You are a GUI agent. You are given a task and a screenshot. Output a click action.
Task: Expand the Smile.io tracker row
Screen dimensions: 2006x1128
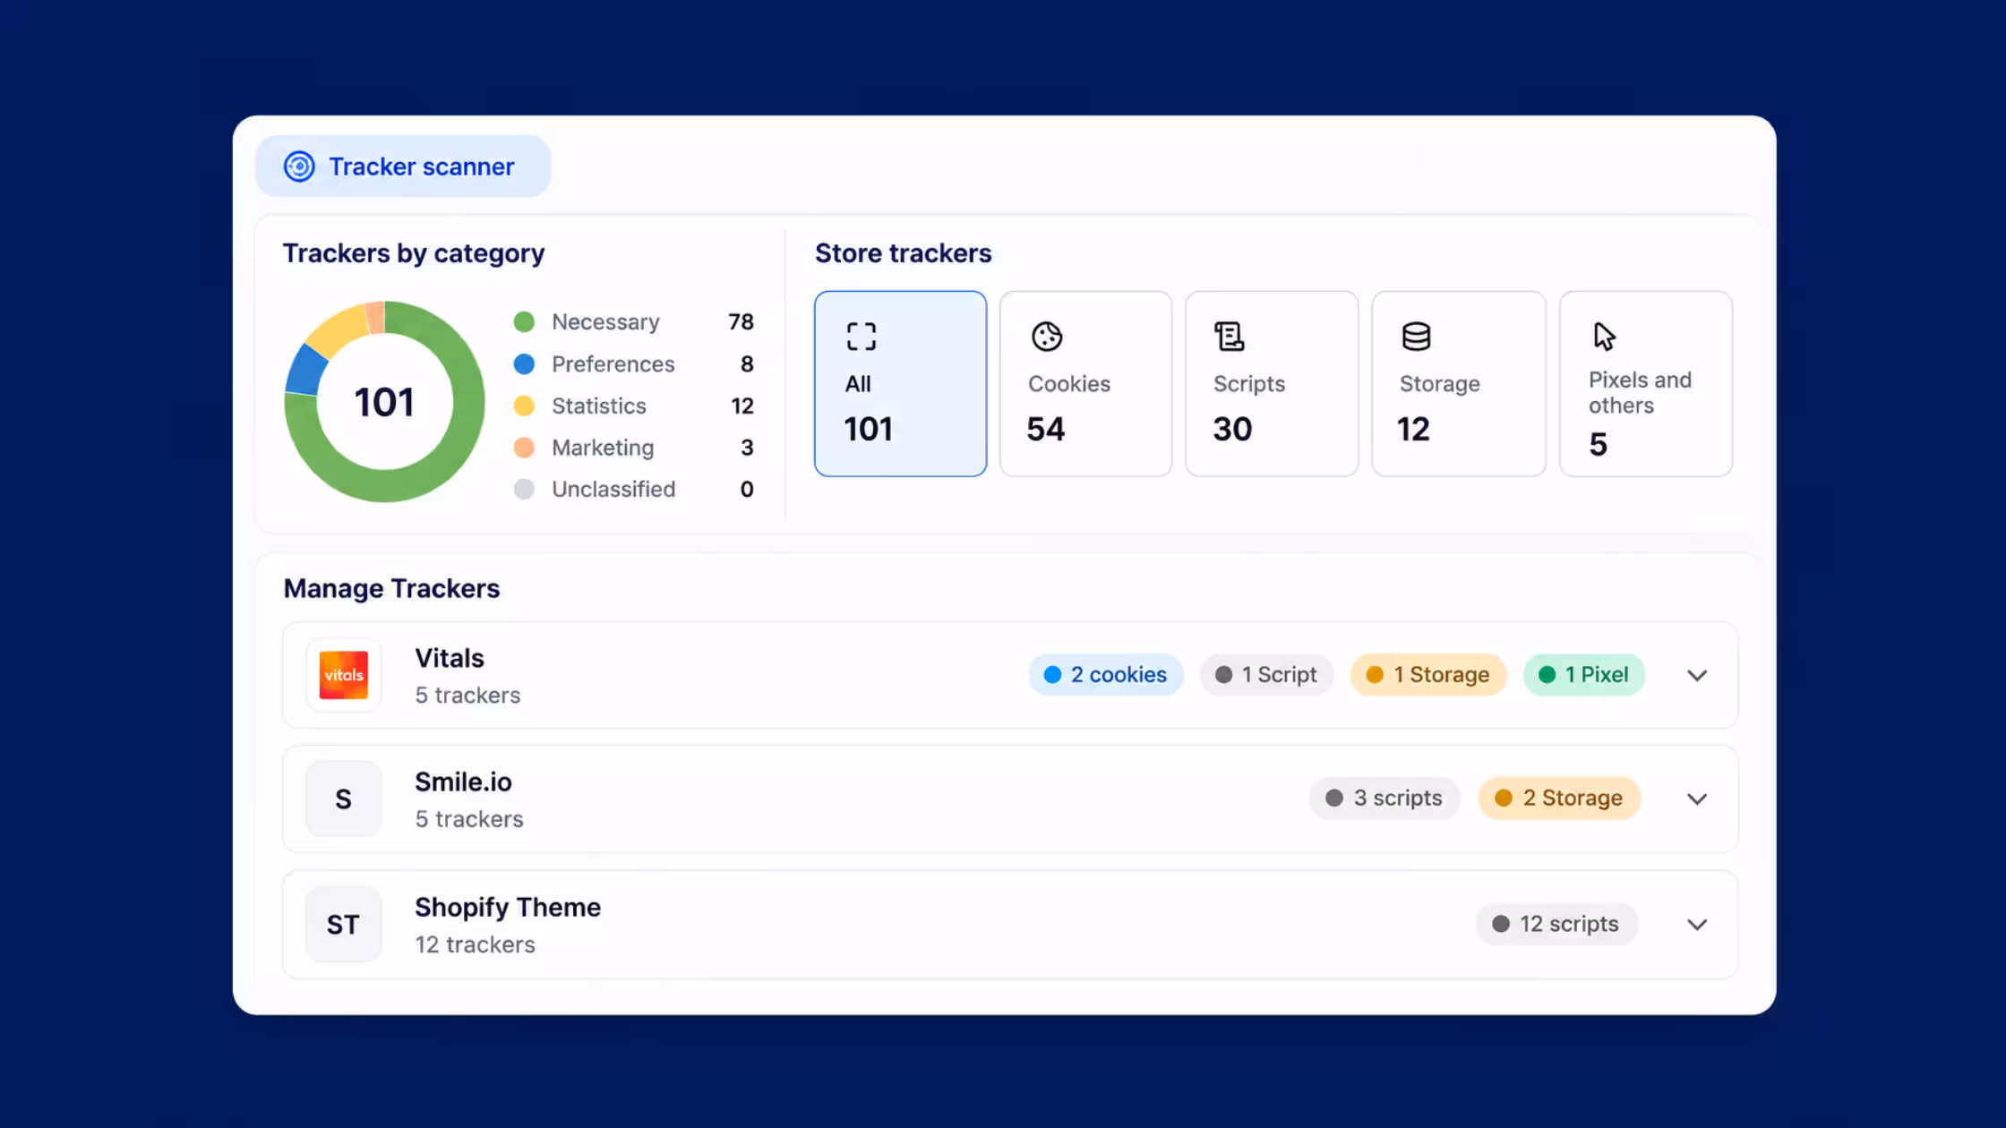click(x=1697, y=799)
